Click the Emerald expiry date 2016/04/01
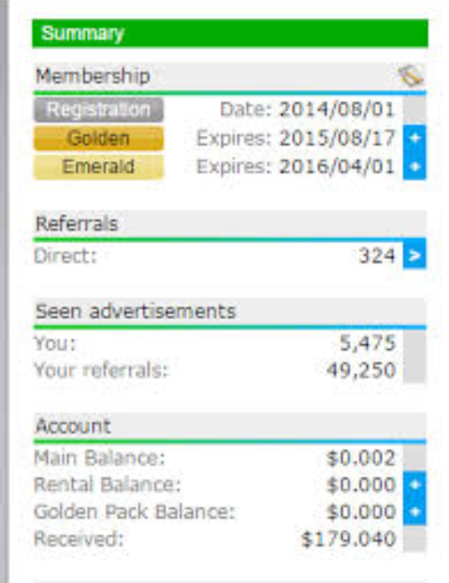 click(337, 167)
